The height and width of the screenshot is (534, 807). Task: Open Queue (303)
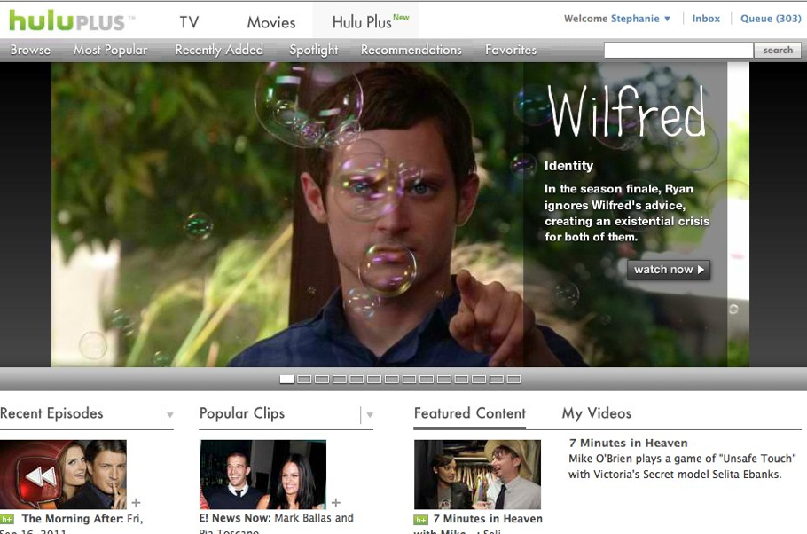771,19
